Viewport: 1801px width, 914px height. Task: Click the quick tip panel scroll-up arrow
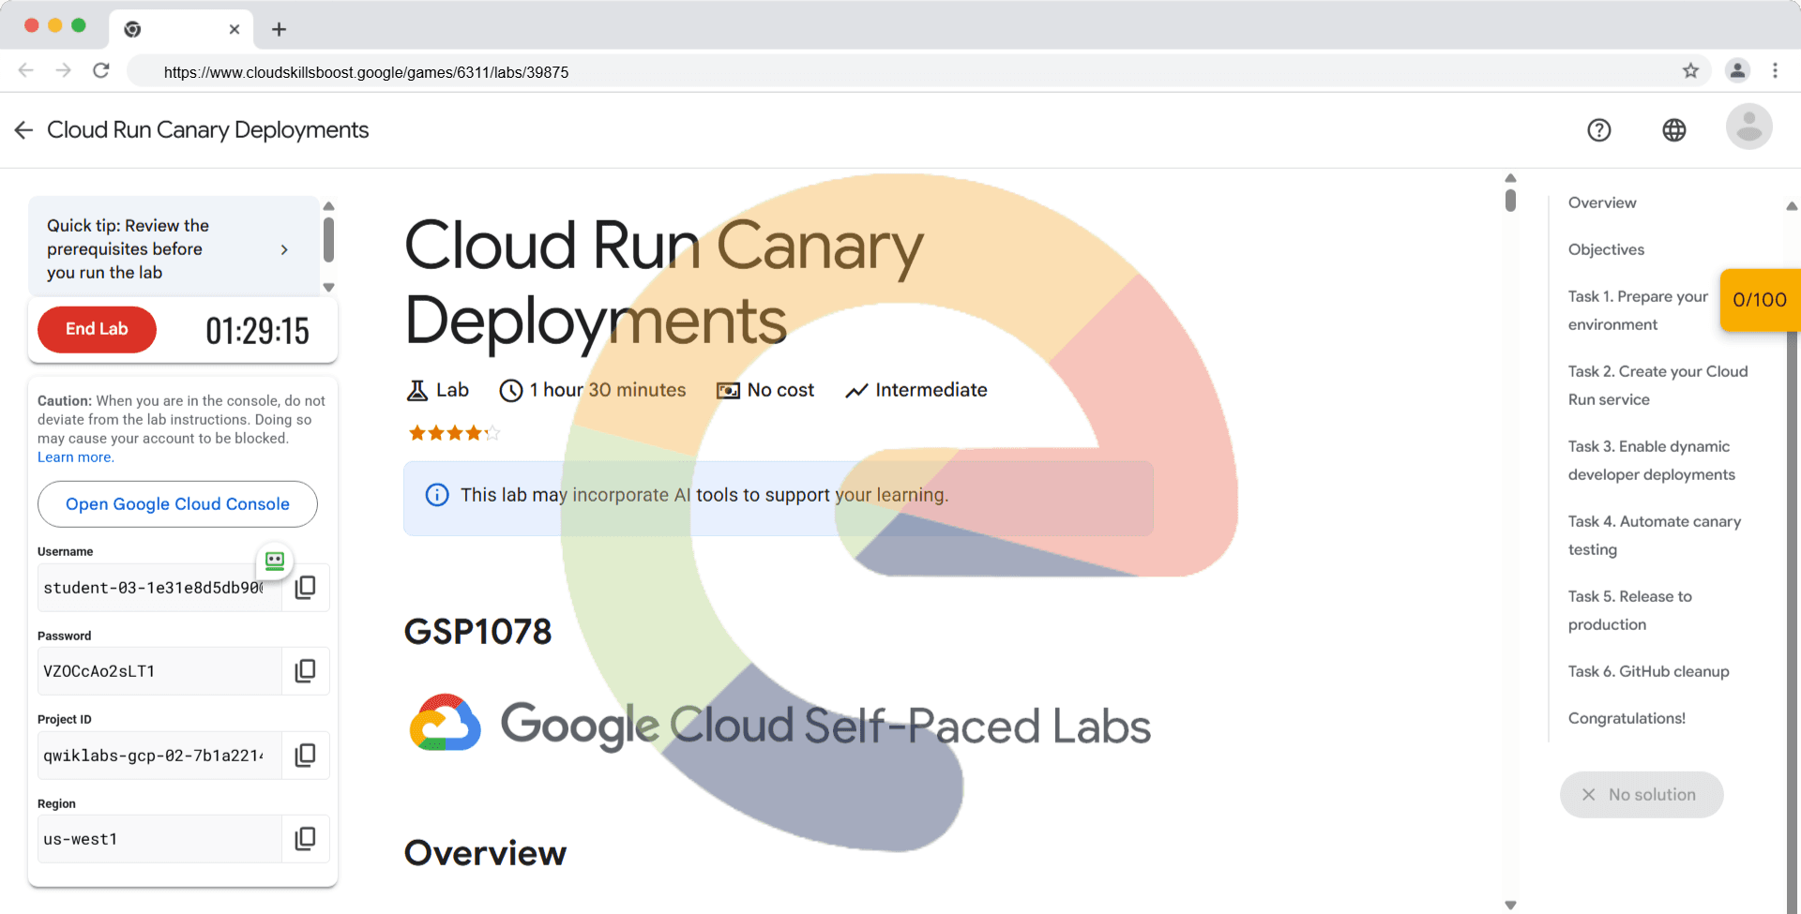click(x=328, y=206)
